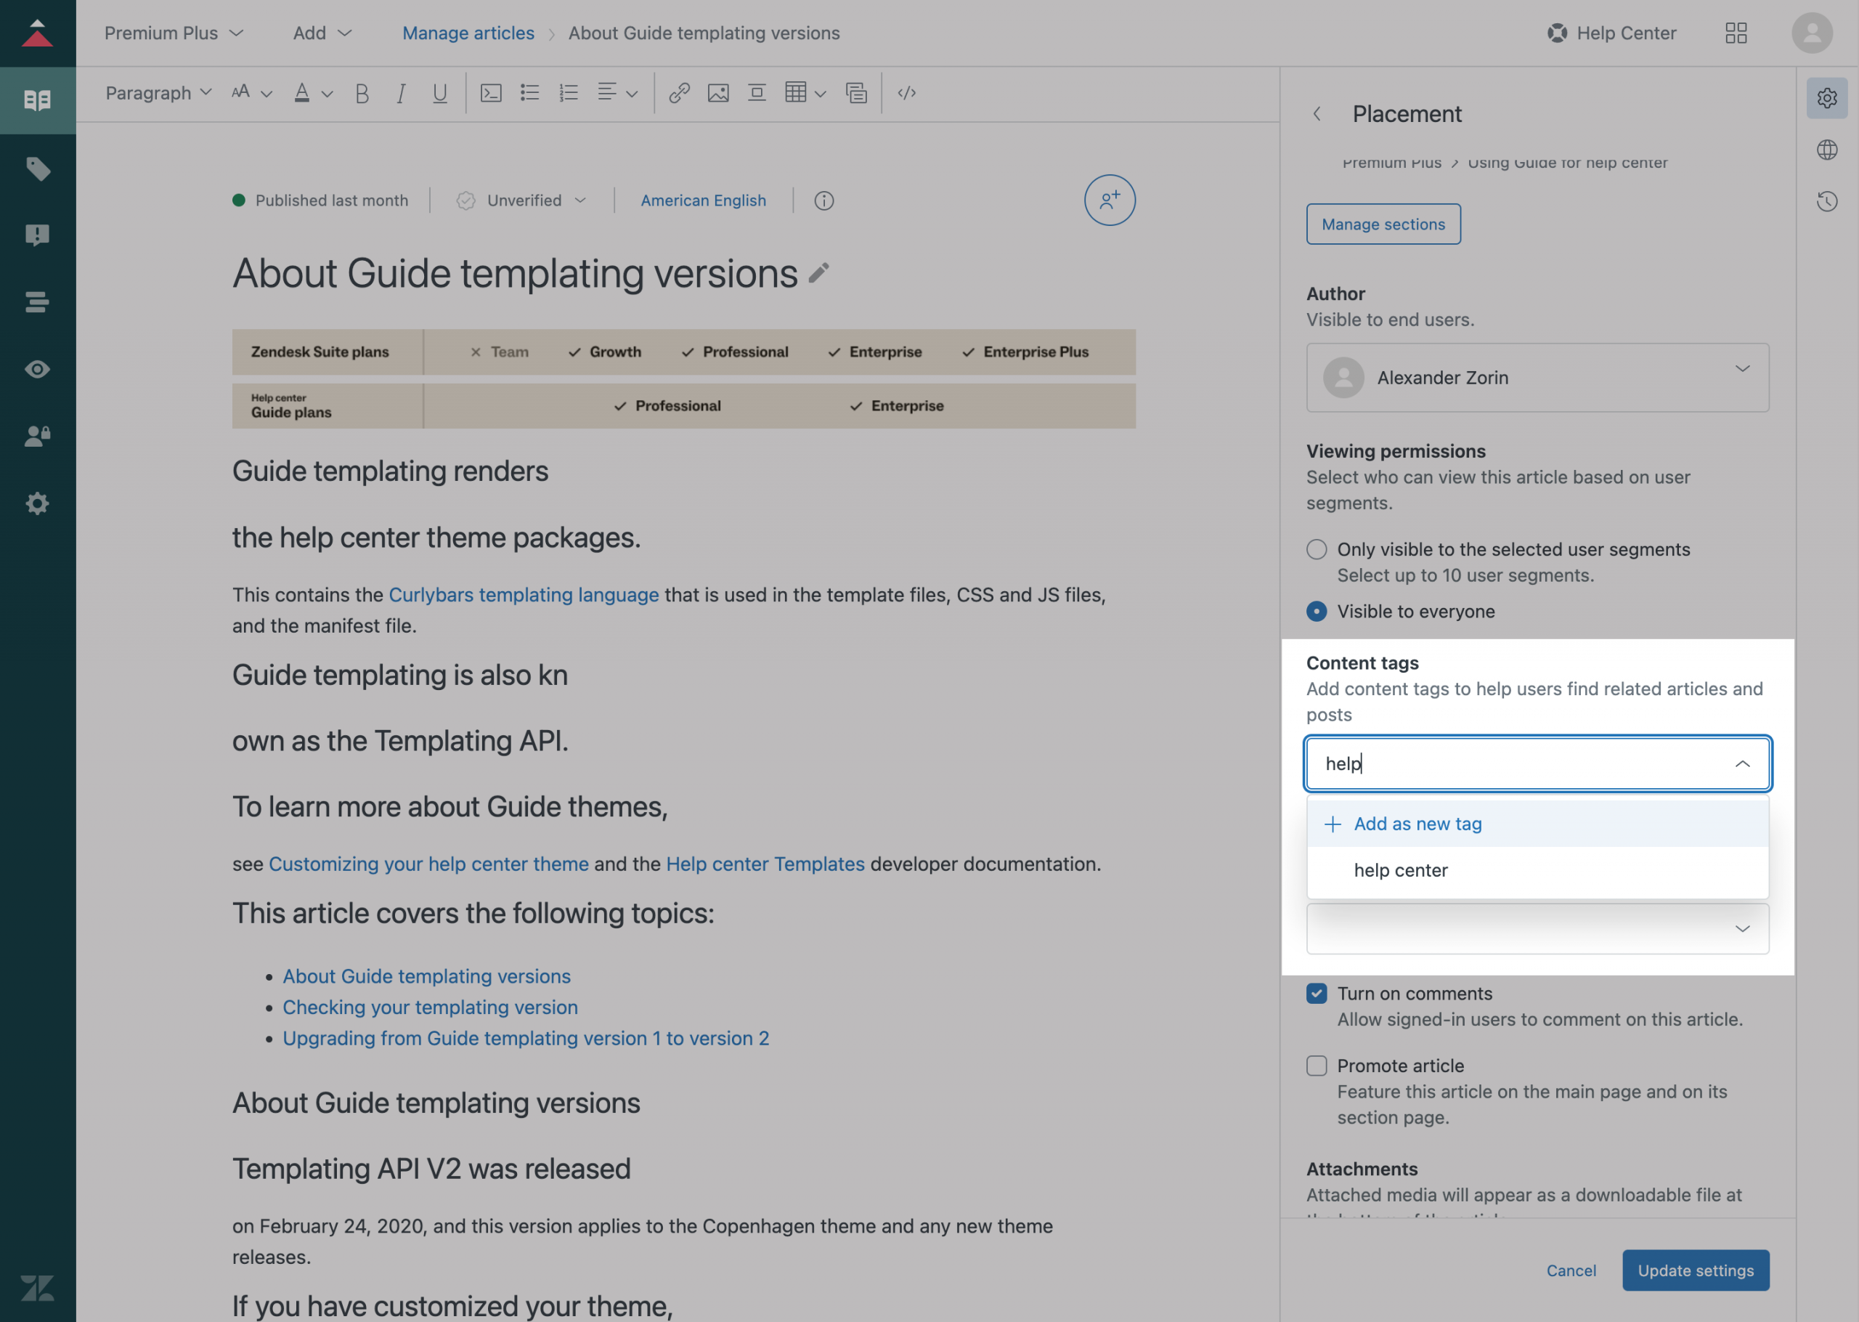
Task: Open the Author Alexander Zorin dropdown
Action: (x=1537, y=378)
